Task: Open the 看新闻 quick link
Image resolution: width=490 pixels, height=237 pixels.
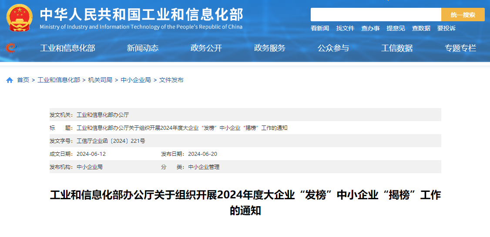Action: pyautogui.click(x=320, y=28)
